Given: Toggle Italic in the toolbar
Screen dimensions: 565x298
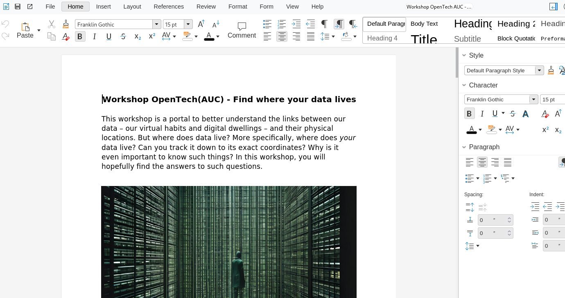Looking at the screenshot, I should coord(95,36).
